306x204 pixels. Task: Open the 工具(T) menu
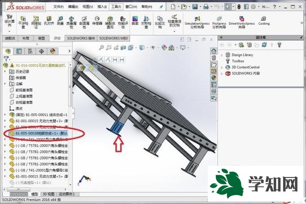pyautogui.click(x=117, y=7)
